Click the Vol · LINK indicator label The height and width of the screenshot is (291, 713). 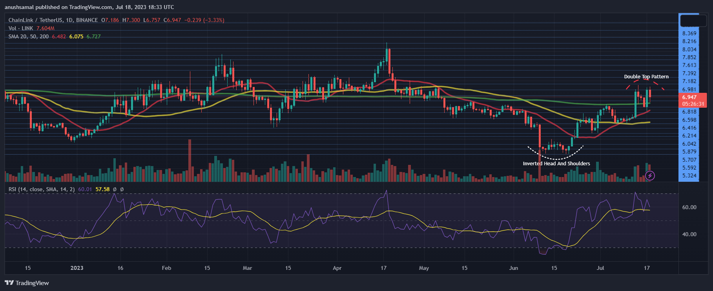21,28
